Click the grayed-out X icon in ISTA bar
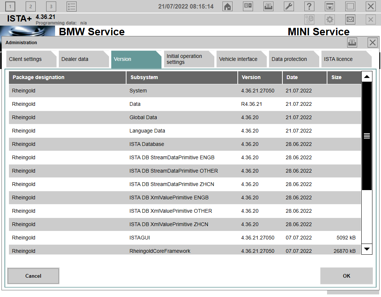Screen dimensions: 381x297 [x=371, y=19]
